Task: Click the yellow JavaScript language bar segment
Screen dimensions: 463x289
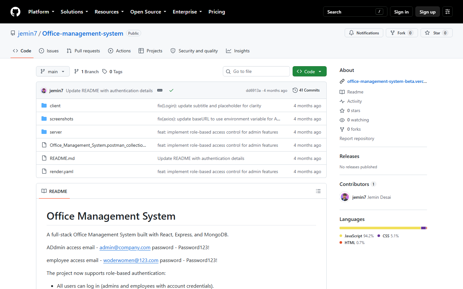Action: (x=380, y=228)
